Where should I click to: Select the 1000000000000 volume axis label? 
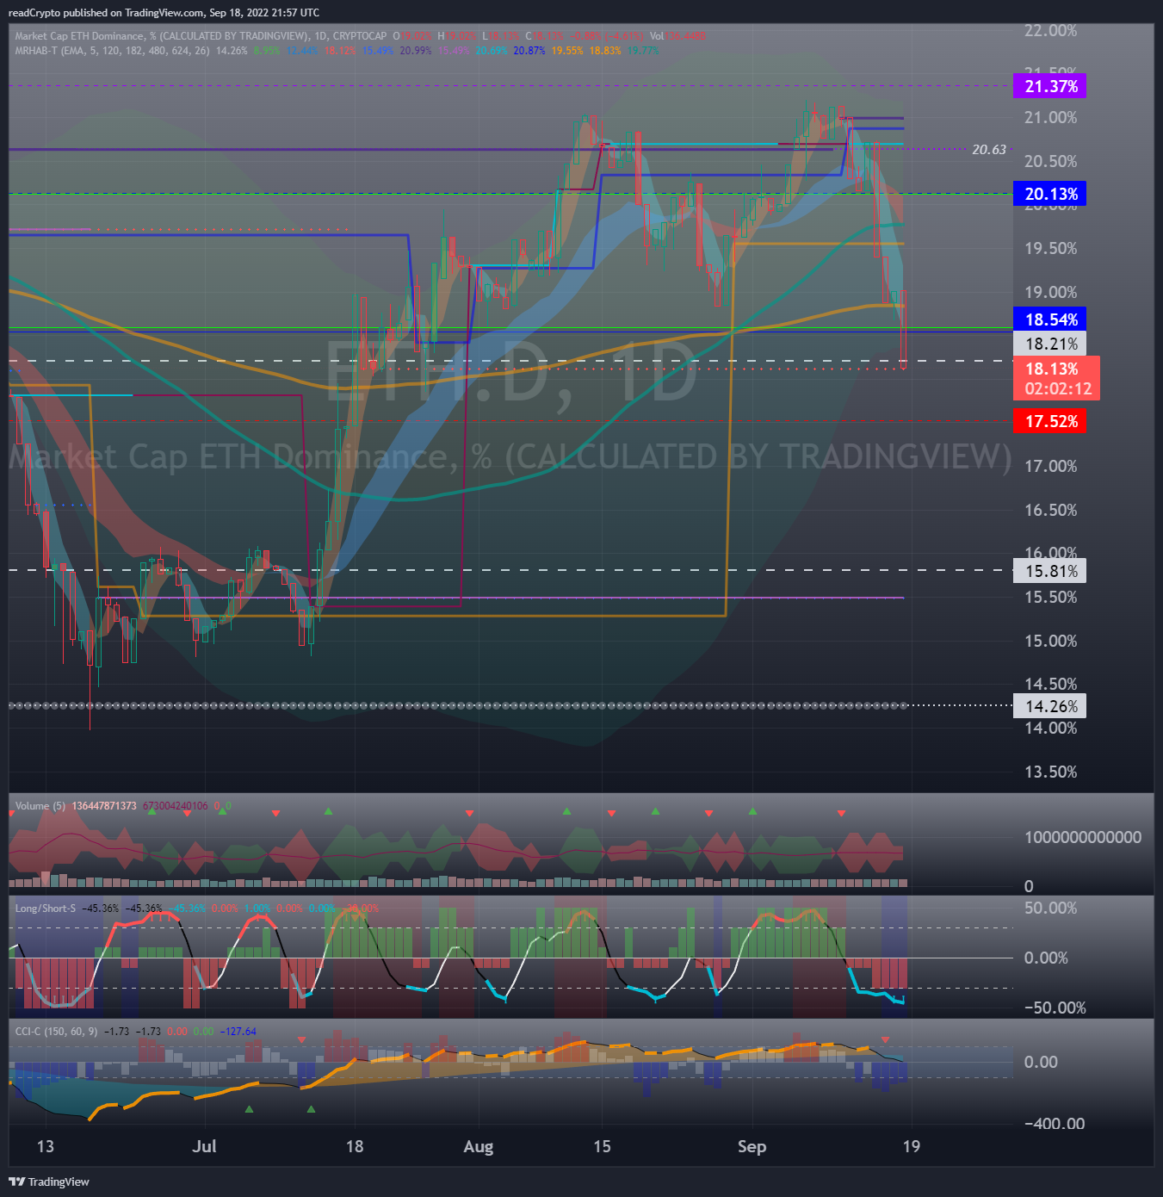(x=1083, y=838)
